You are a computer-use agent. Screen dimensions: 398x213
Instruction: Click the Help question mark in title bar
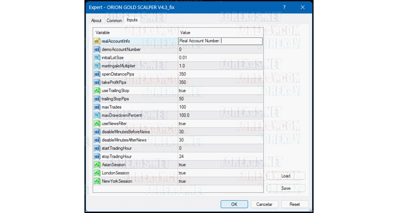[x=284, y=7]
